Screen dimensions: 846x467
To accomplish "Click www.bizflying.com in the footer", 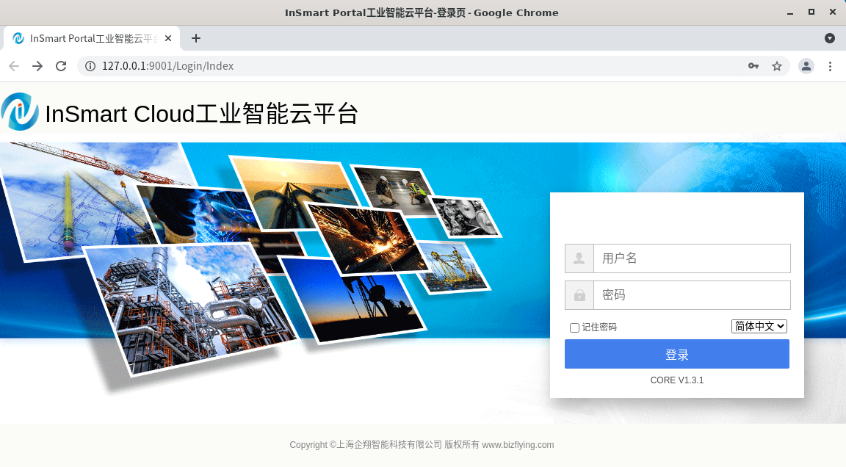I will 518,445.
